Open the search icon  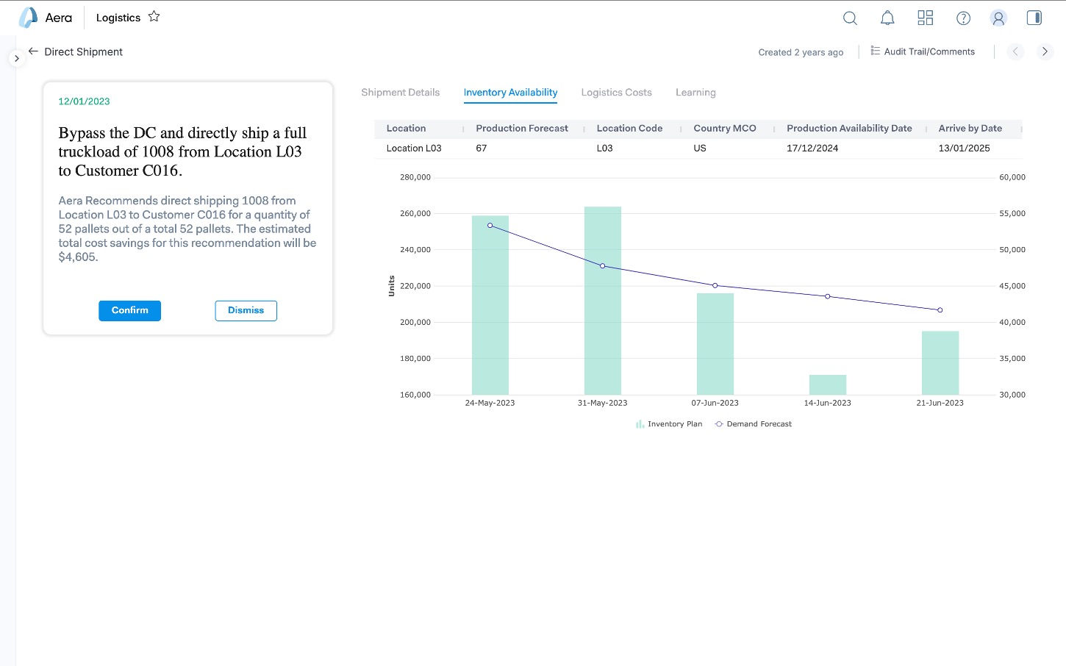(x=850, y=18)
